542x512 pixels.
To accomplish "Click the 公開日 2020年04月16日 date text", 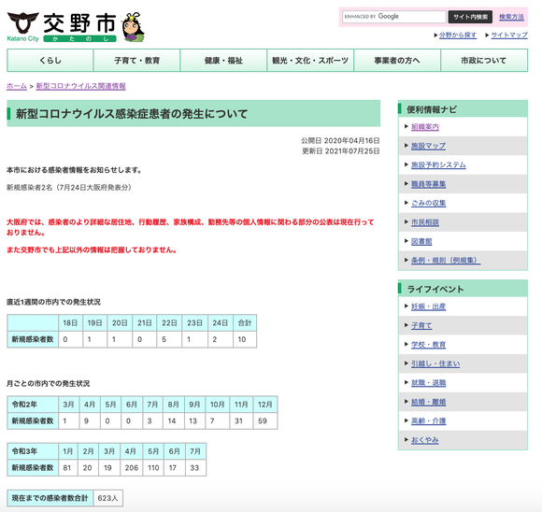I will pyautogui.click(x=340, y=141).
